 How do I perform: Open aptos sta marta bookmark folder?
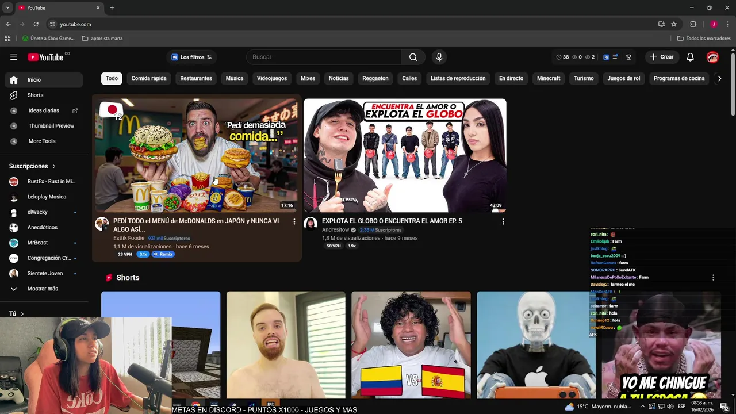click(x=102, y=39)
